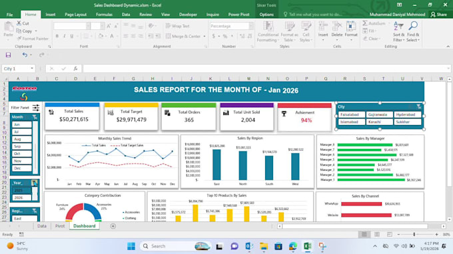
Task: Click the zoom out minus button
Action: [x=398, y=235]
